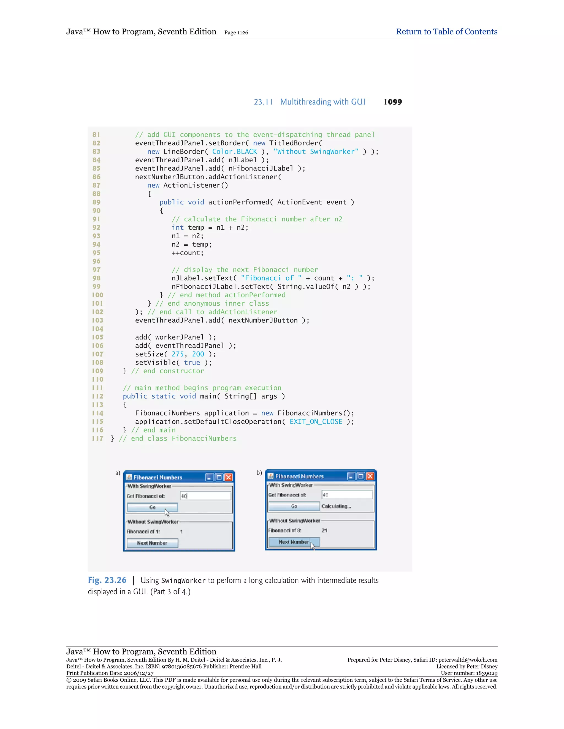Click title bar text of window b)
Viewport: 564px width, 729px height.
click(x=299, y=476)
